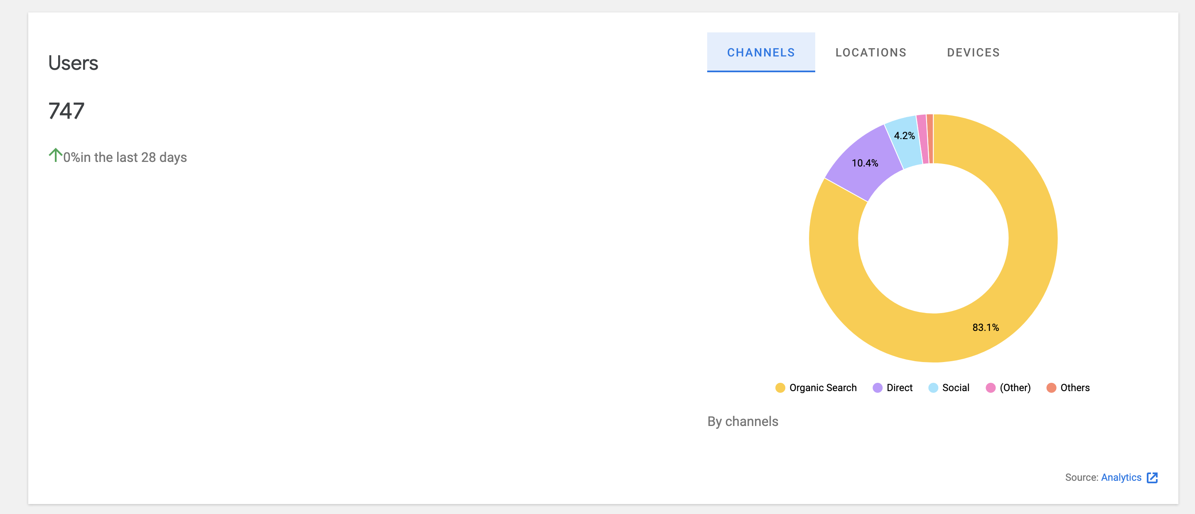Select the Devices tab

tap(973, 52)
